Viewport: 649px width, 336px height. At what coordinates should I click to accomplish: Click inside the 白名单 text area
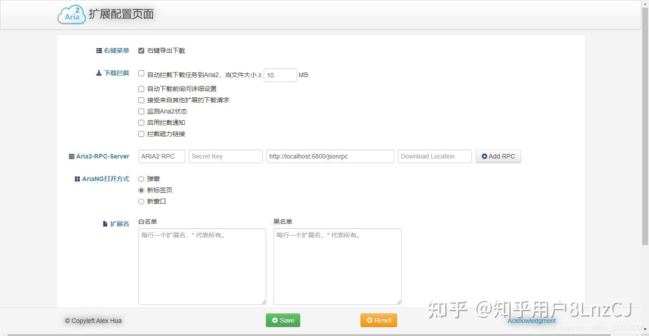pyautogui.click(x=202, y=266)
